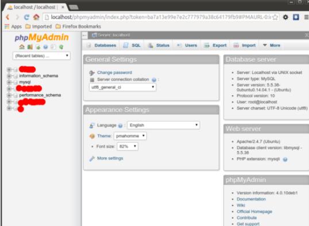Open the Contribute link
Image resolution: width=309 pixels, height=226 pixels.
pyautogui.click(x=246, y=218)
